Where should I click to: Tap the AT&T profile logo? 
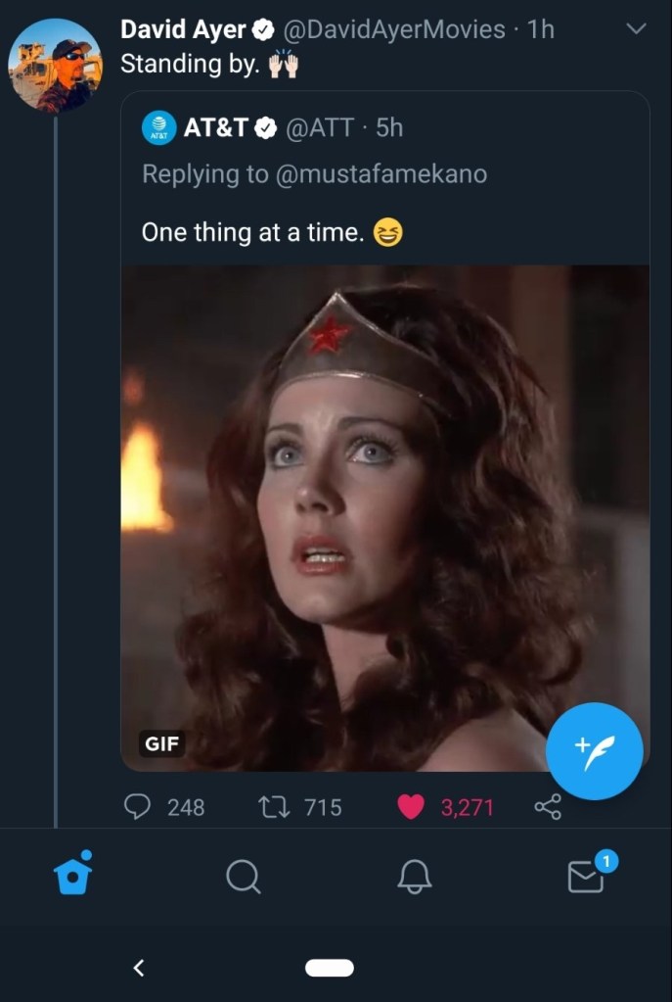(159, 128)
